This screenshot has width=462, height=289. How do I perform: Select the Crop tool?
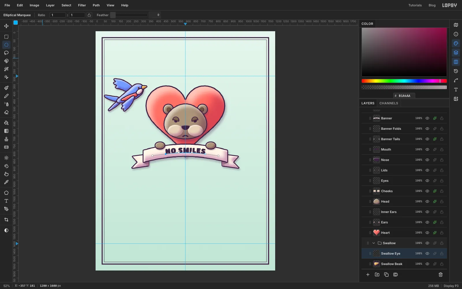pyautogui.click(x=6, y=220)
